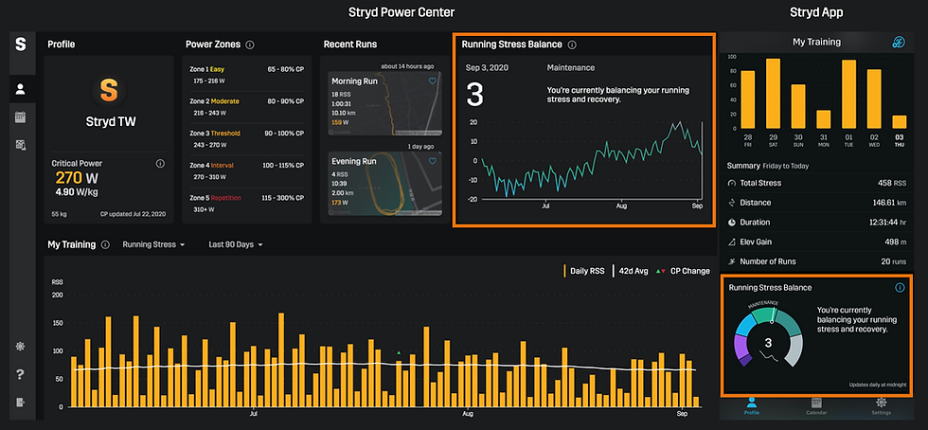The width and height of the screenshot is (928, 430).
Task: Click green CP change marker on training chart
Action: coord(399,352)
